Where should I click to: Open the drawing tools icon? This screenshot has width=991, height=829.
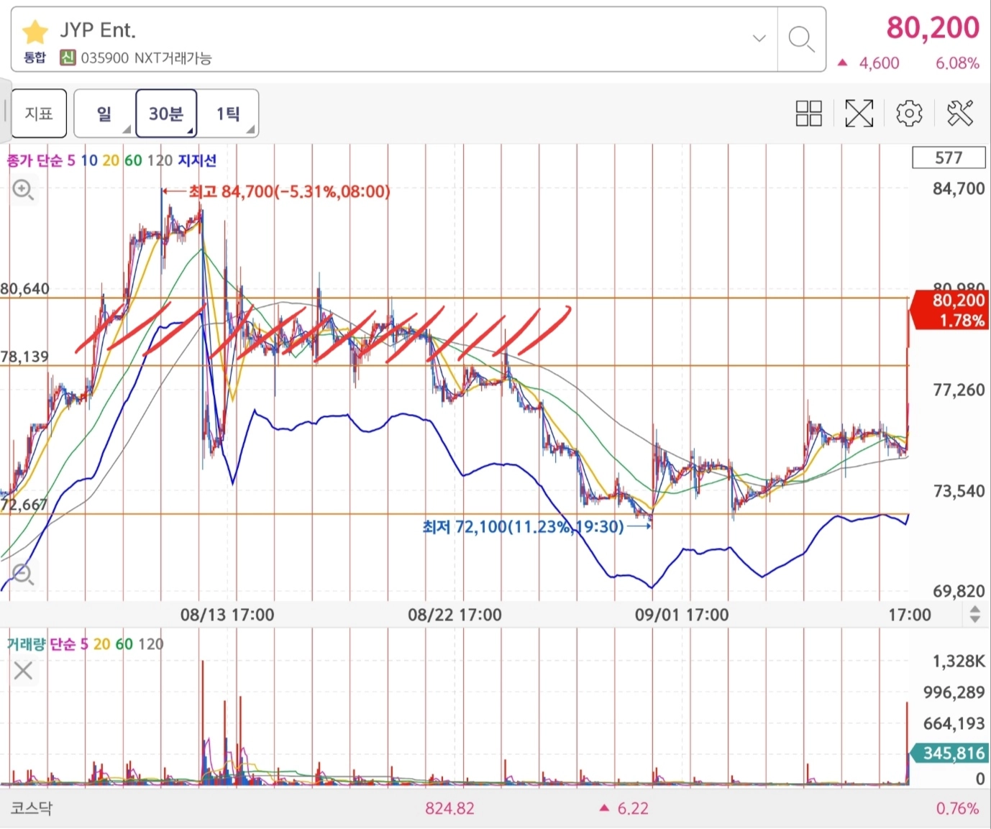tap(960, 114)
